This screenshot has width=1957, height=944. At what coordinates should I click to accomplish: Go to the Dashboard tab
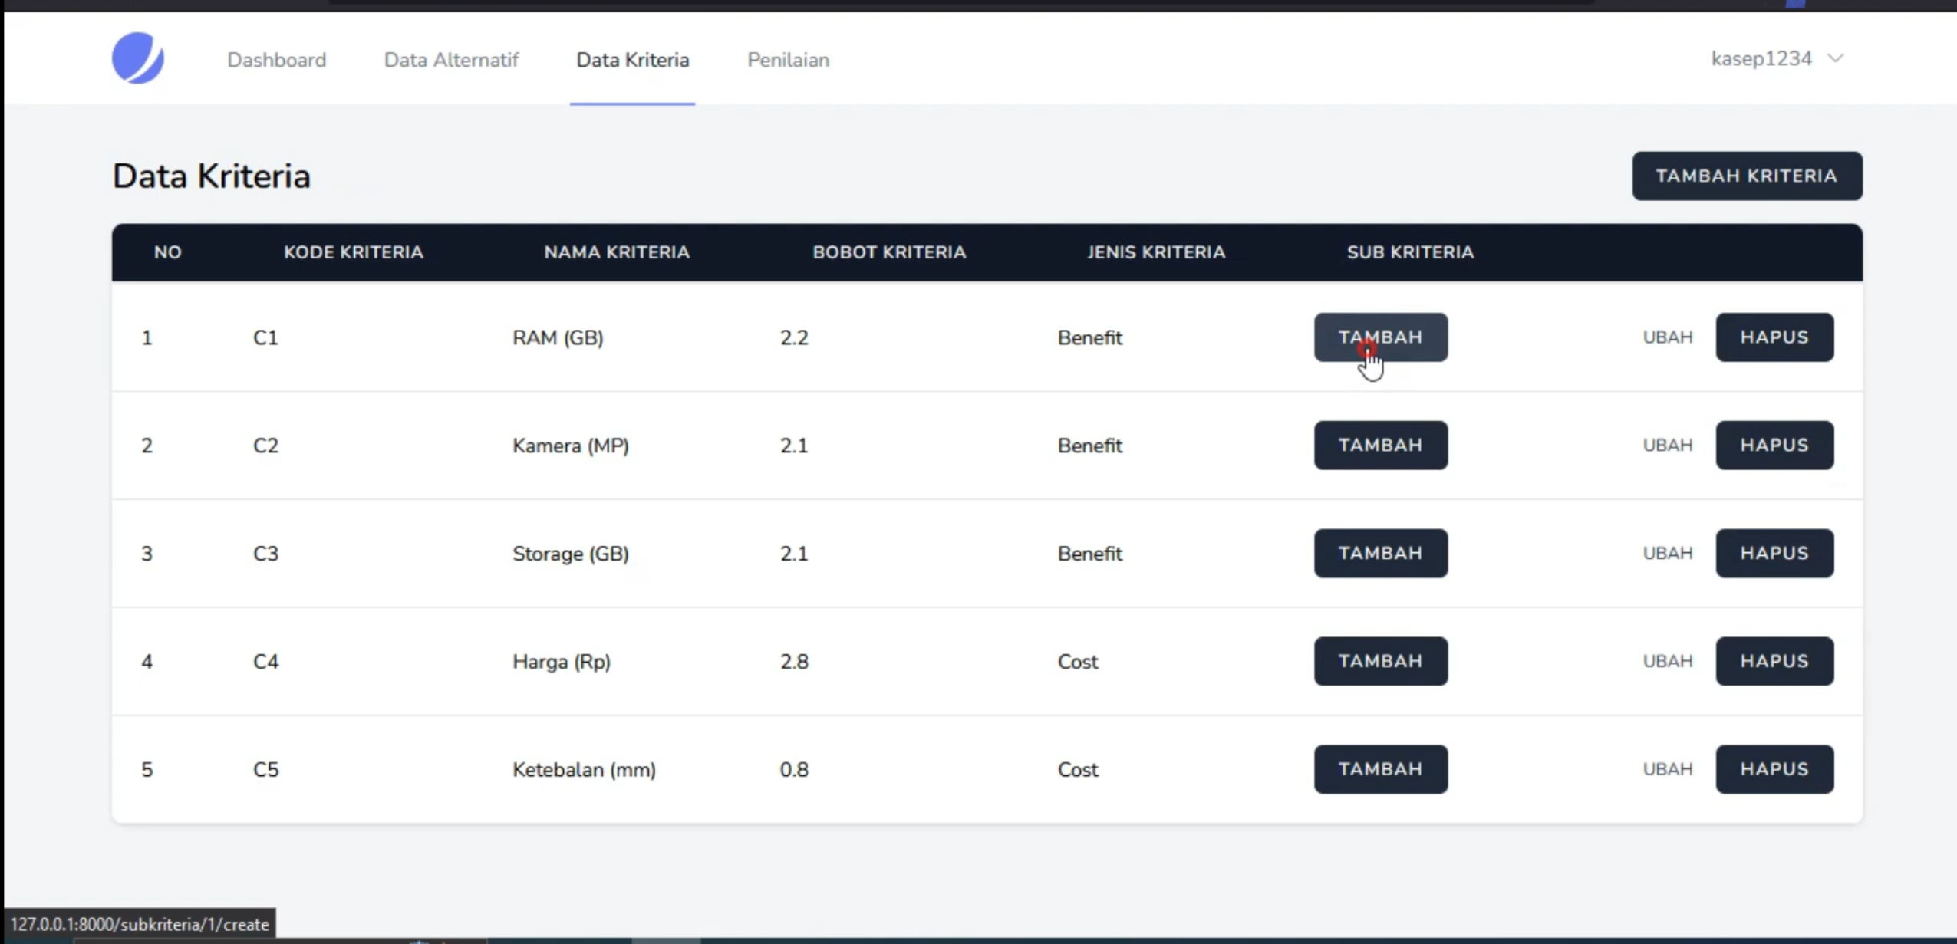click(x=276, y=60)
